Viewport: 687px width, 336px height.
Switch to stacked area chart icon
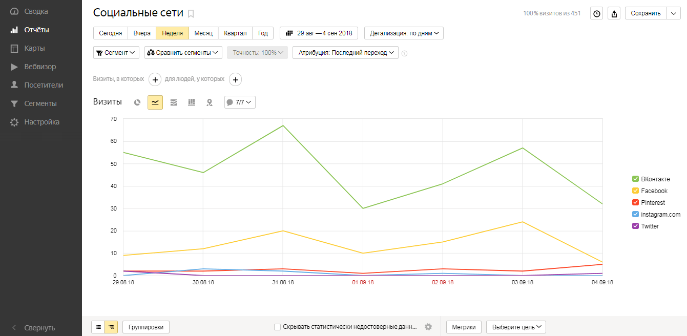pos(174,102)
